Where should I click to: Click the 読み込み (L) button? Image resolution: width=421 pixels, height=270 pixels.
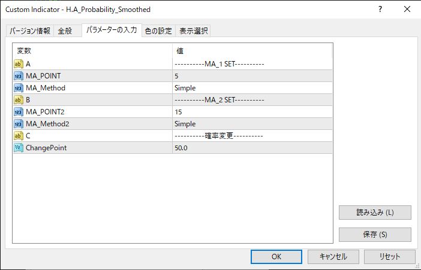pyautogui.click(x=375, y=213)
